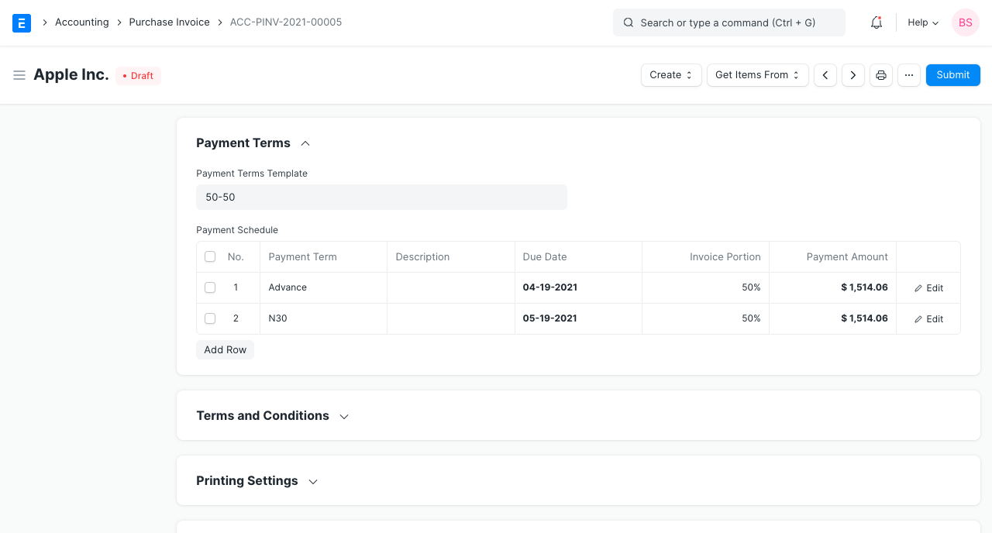Click the ERPNext logo icon
992x533 pixels.
(21, 22)
